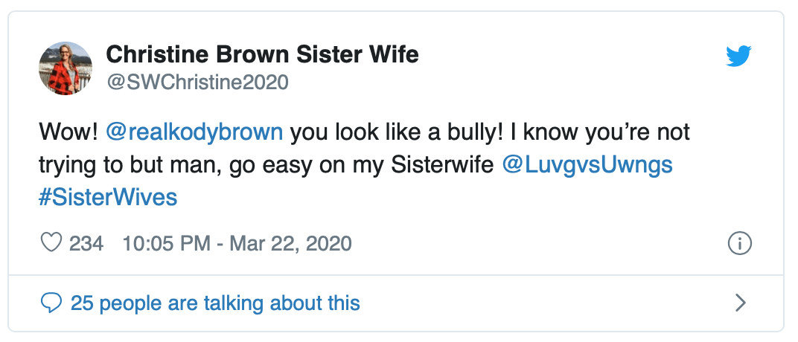
Task: Open the @realkodybrown mention
Action: [195, 132]
